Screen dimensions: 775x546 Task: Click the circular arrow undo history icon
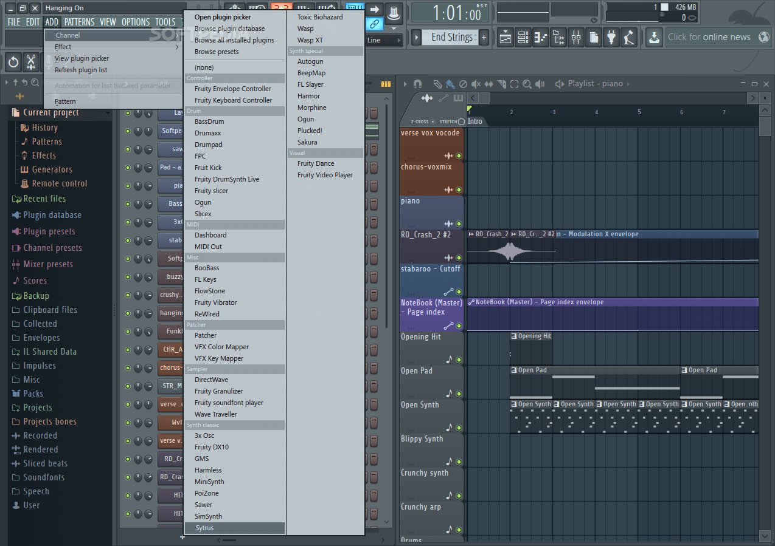13,62
